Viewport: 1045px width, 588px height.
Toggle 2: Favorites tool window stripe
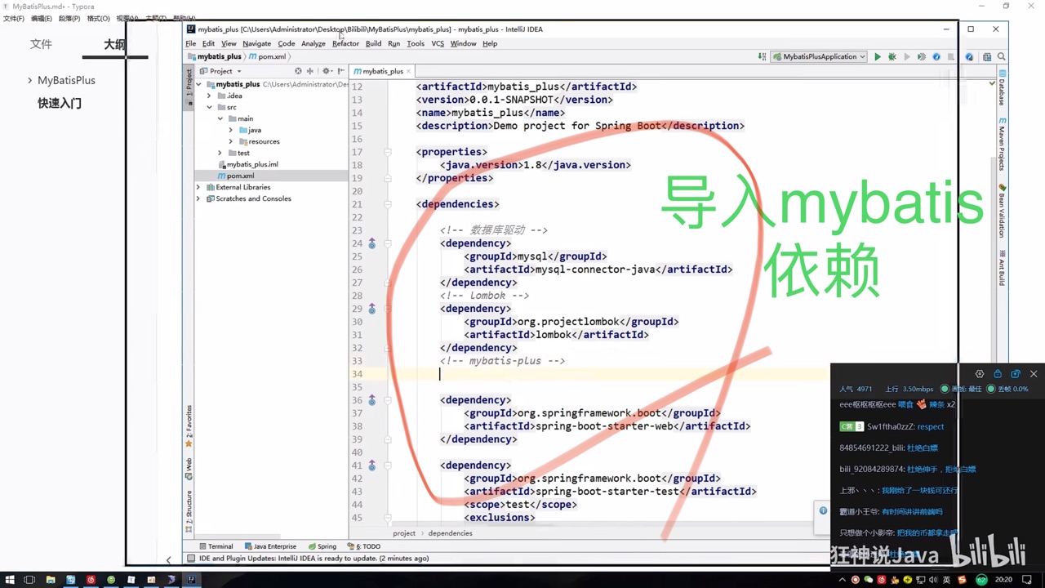pos(189,426)
